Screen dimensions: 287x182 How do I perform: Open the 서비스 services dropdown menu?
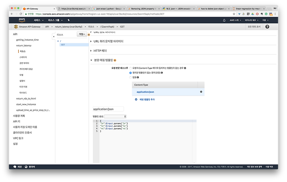coord(39,20)
